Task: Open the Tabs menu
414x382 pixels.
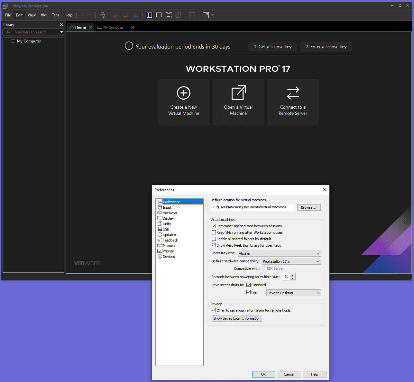Action: pyautogui.click(x=56, y=15)
